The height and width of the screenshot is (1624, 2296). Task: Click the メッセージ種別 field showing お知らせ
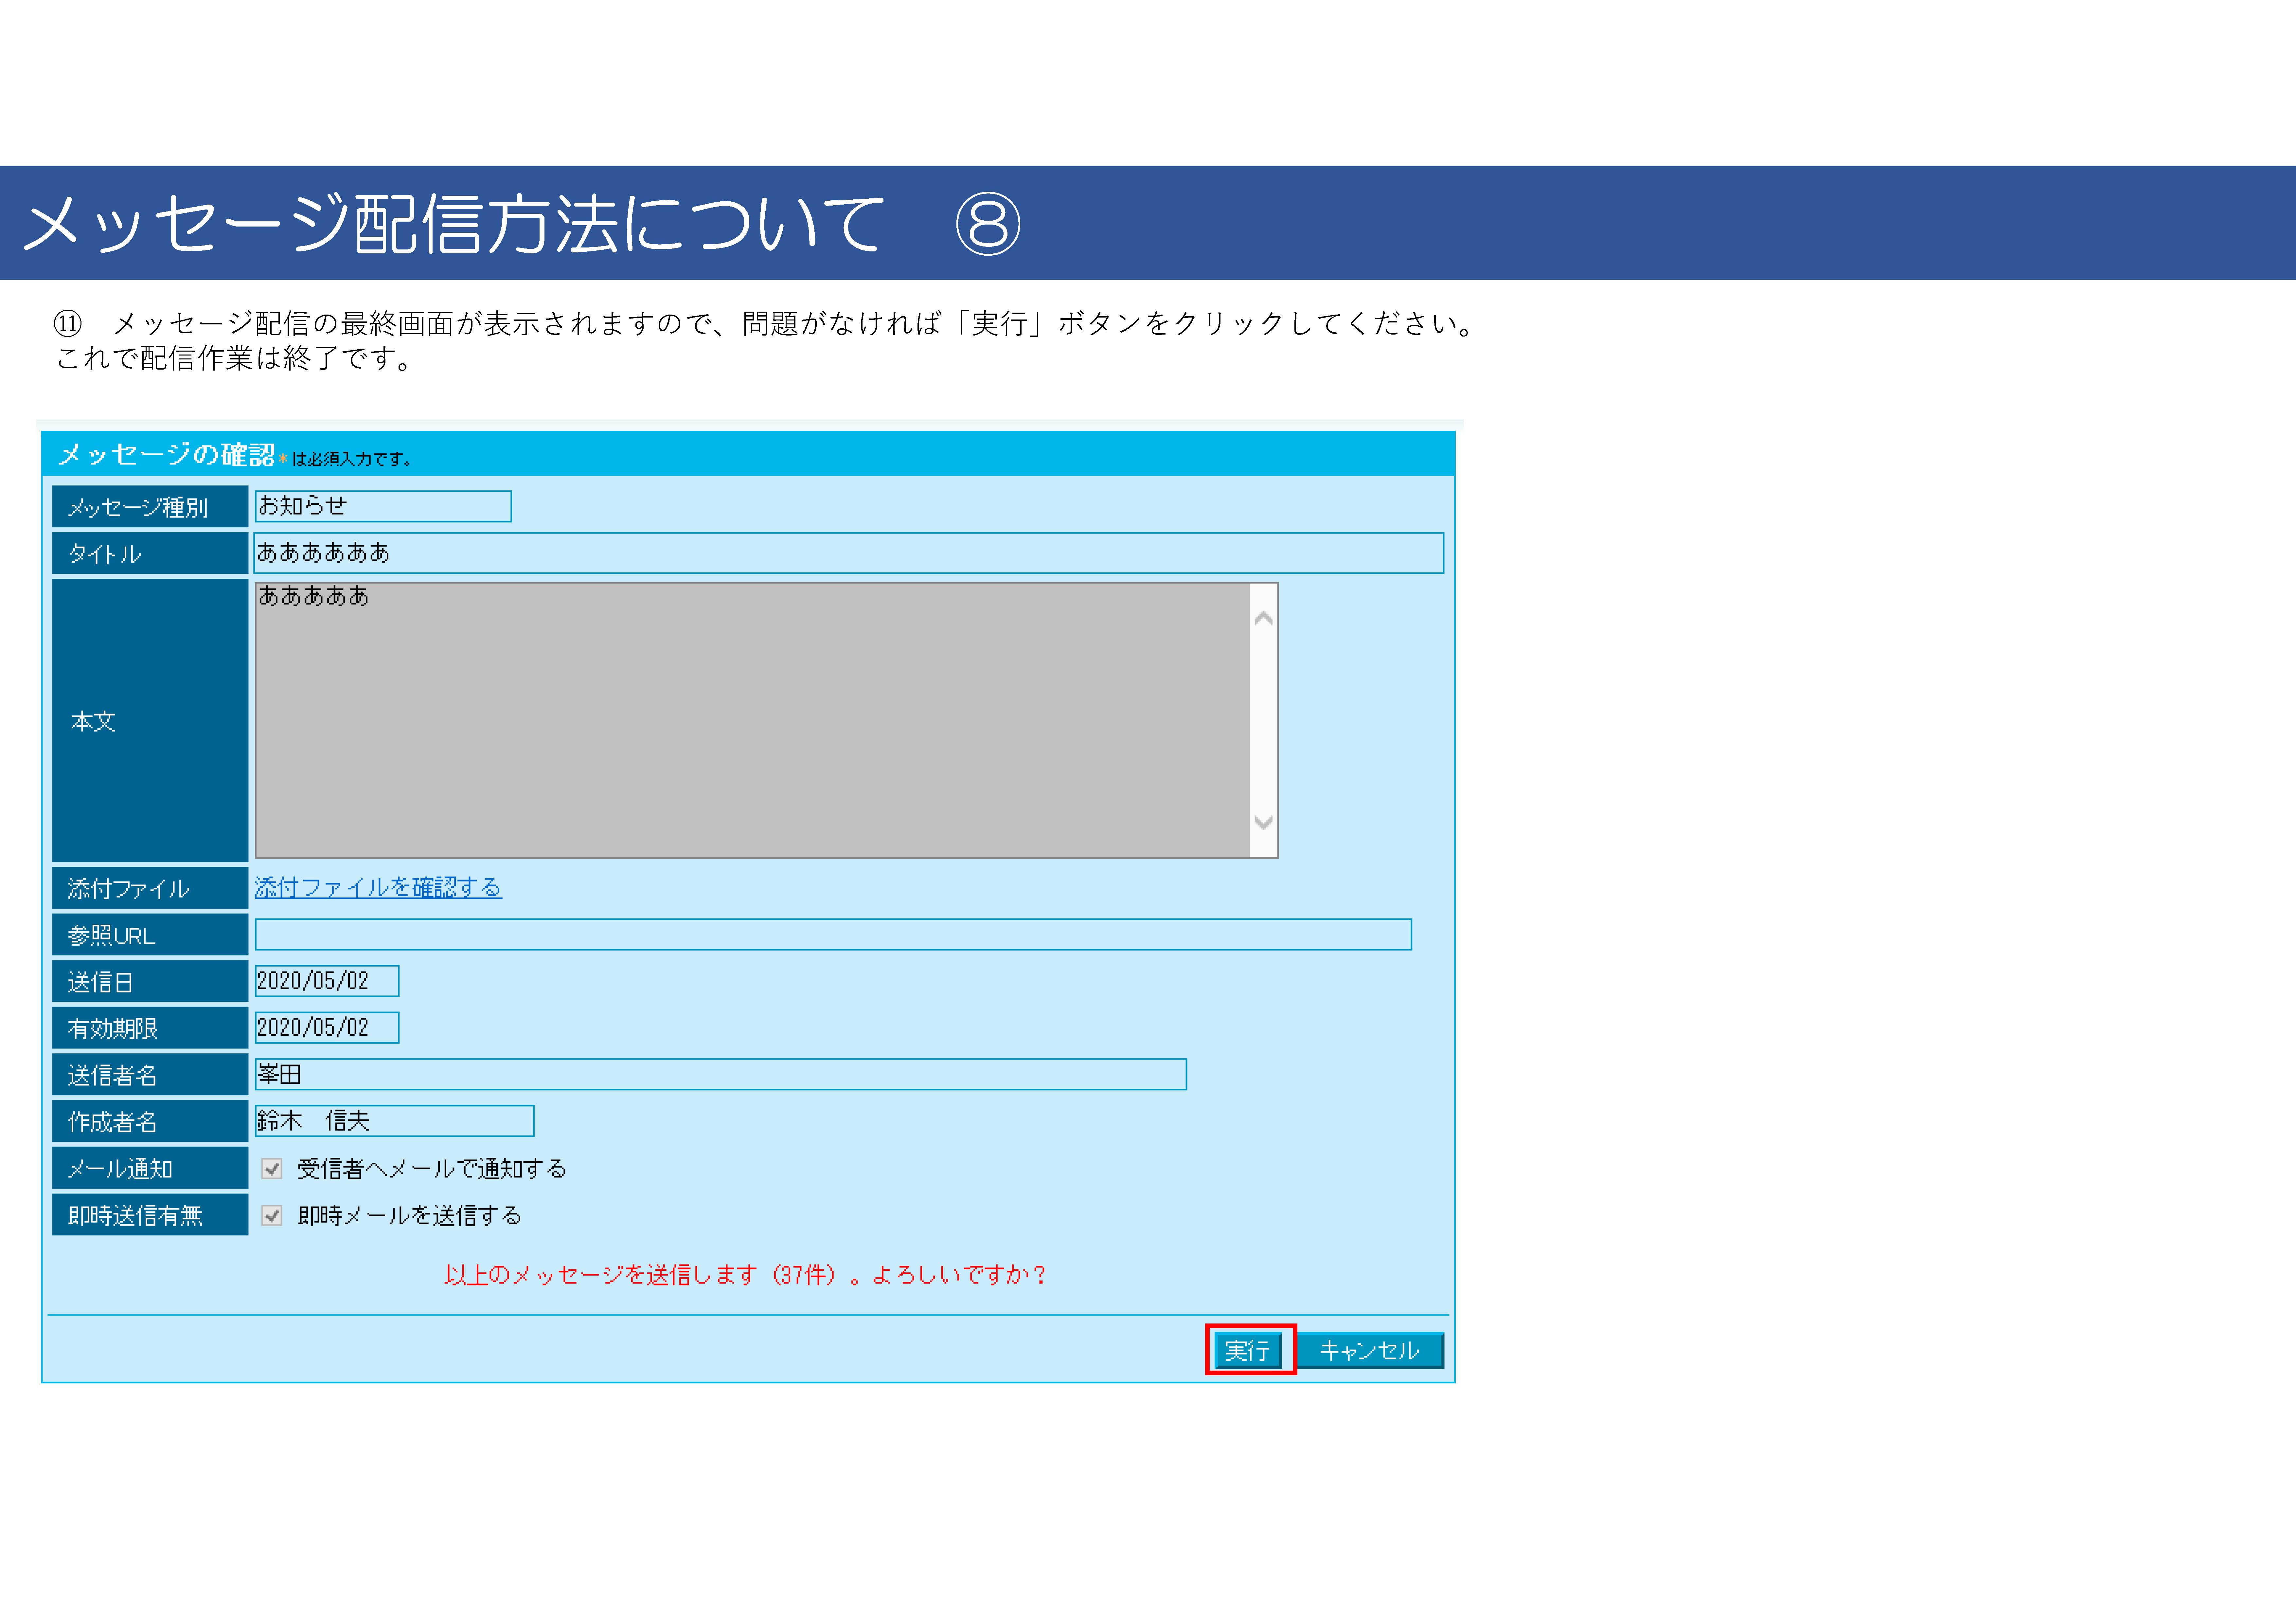pyautogui.click(x=383, y=506)
